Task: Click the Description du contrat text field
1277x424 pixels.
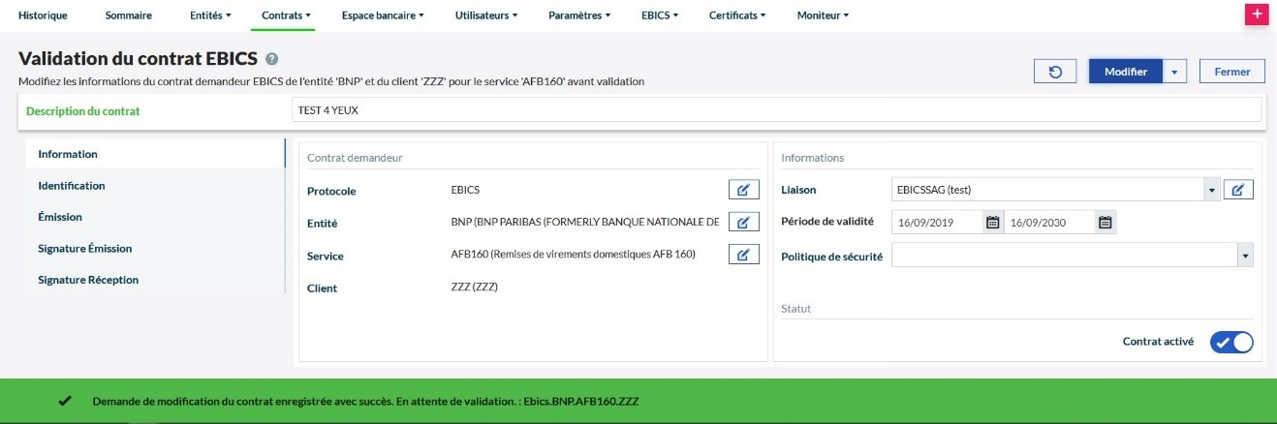Action: tap(775, 111)
